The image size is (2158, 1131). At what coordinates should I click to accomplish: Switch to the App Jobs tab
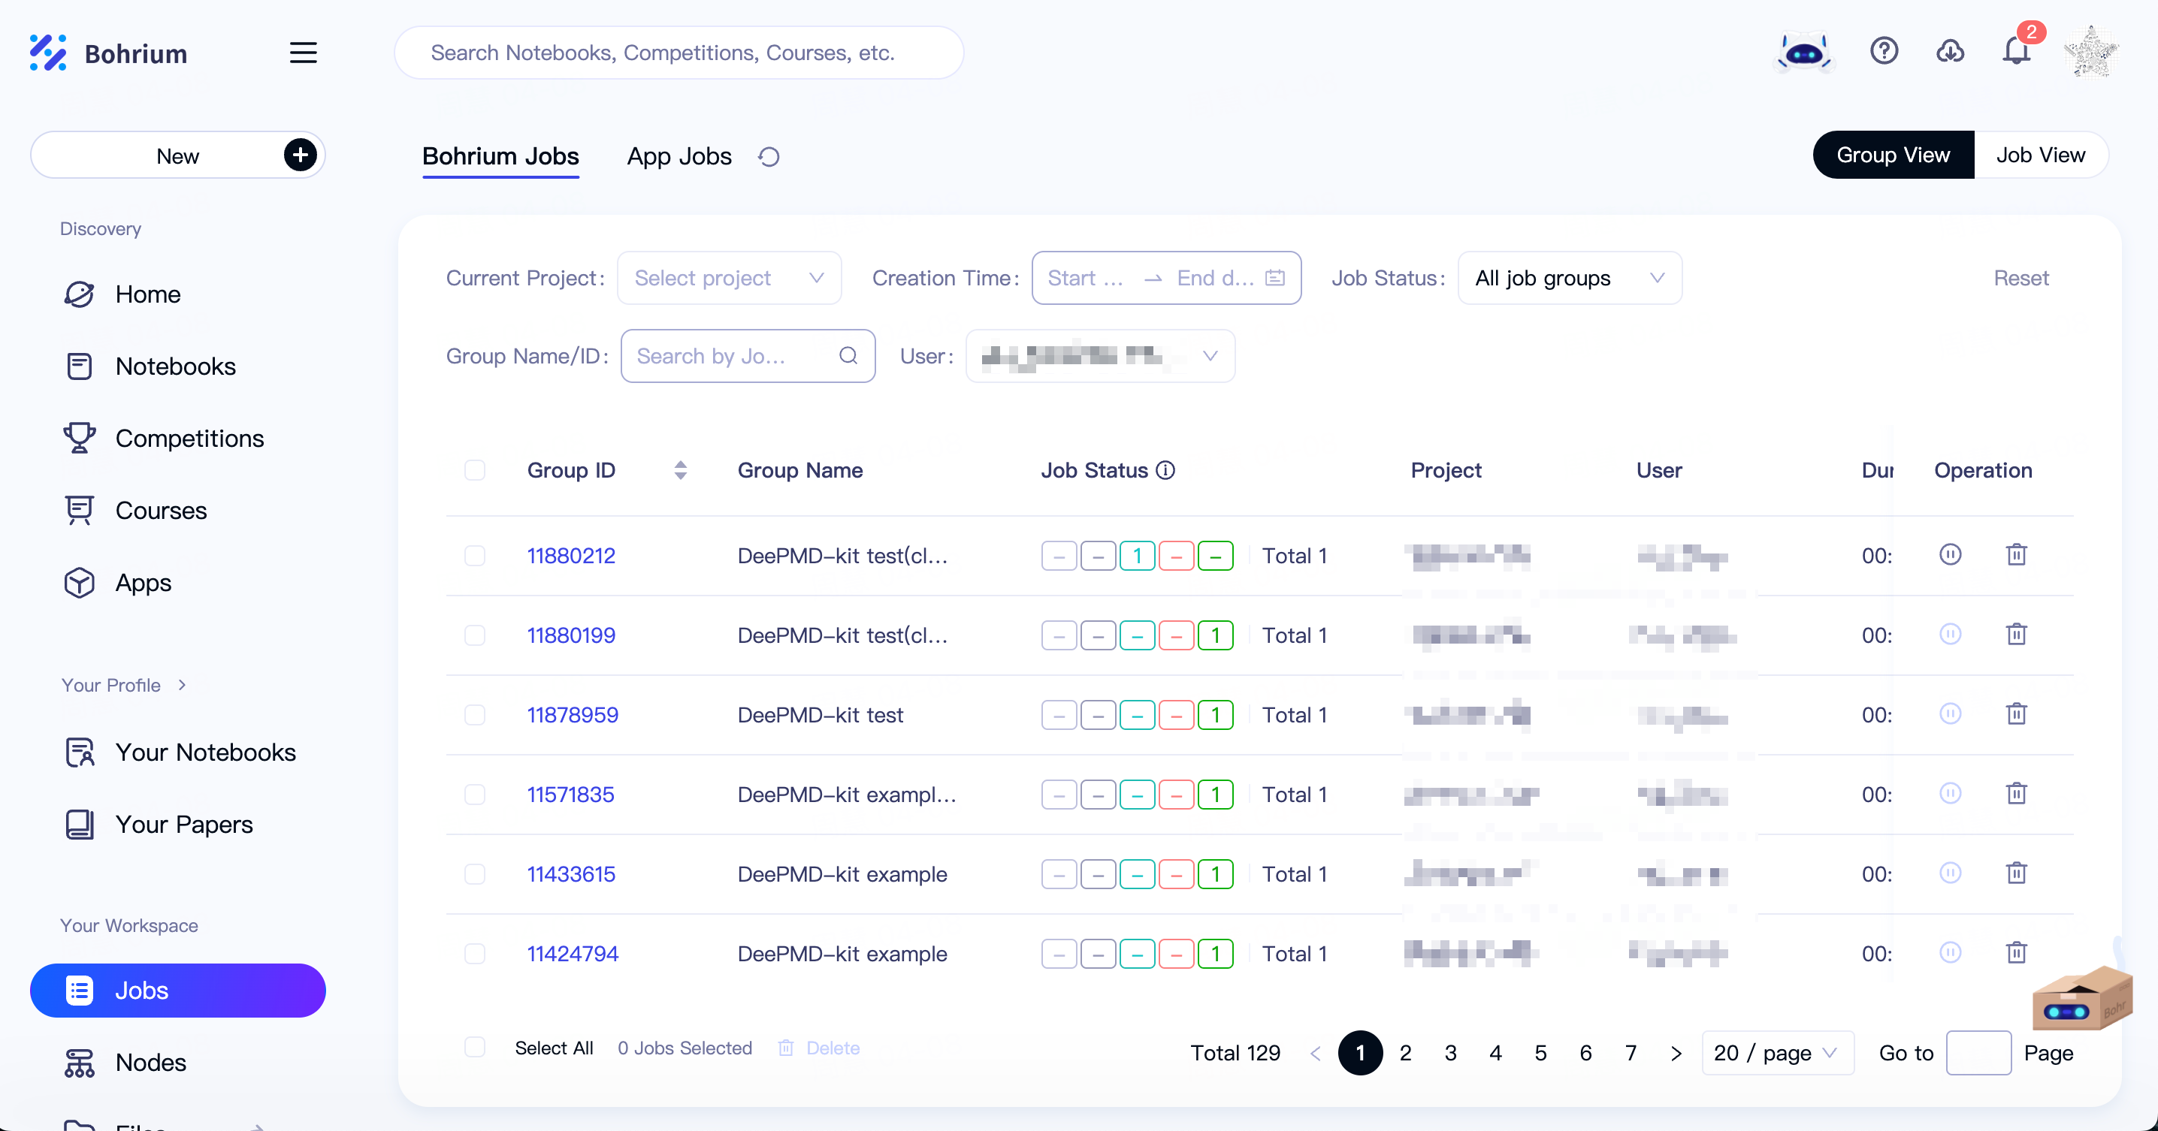point(679,155)
